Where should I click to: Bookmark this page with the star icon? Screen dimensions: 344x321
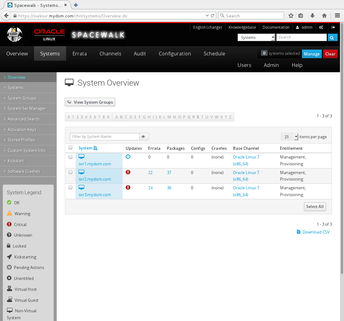(x=291, y=16)
